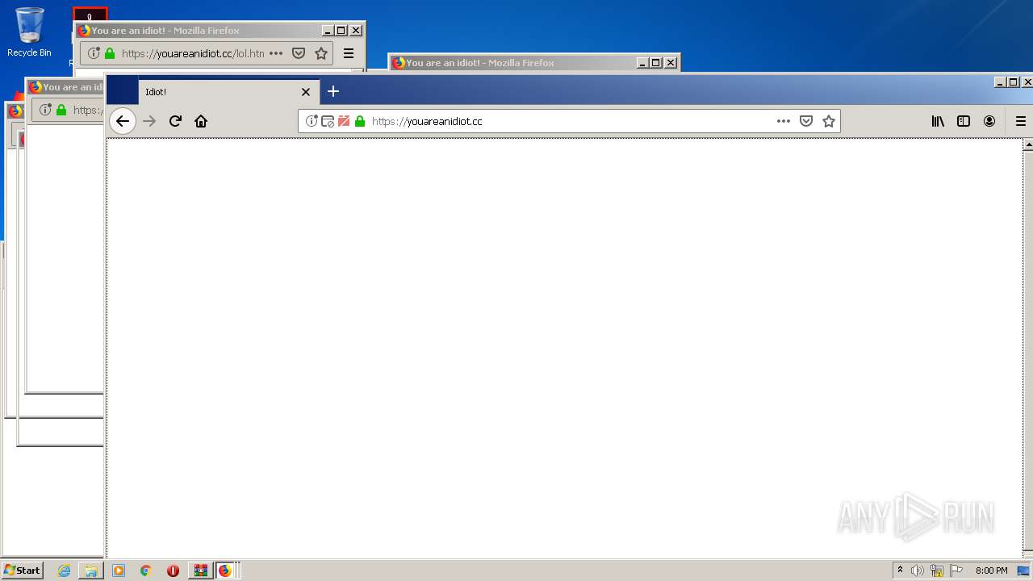Screen dimensions: 1033x581
Task: Click the site info icon in the left partially hidden window
Action: (45, 110)
